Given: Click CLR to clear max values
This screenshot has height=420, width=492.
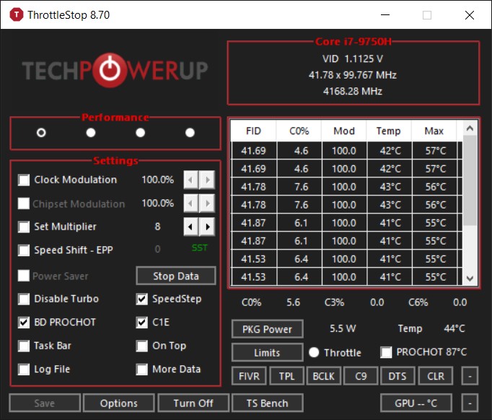Looking at the screenshot, I should click(x=436, y=376).
